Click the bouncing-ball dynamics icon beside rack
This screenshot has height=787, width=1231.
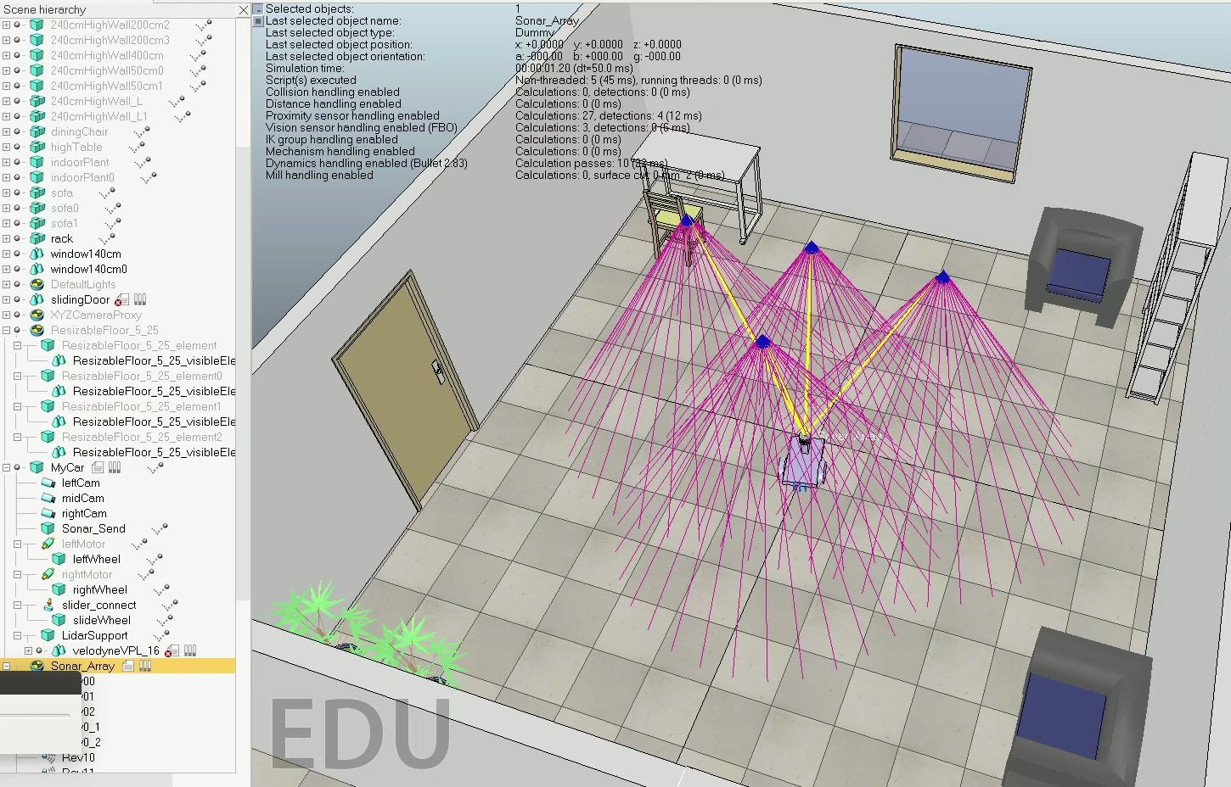tap(109, 239)
